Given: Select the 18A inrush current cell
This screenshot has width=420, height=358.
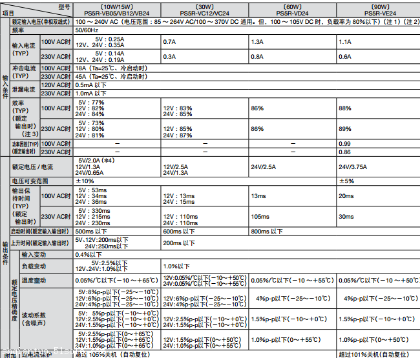Looking at the screenshot, I should pos(247,68).
